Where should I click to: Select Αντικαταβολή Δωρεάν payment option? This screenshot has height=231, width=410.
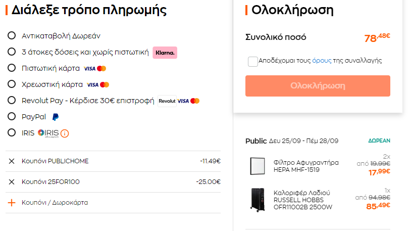[12, 35]
